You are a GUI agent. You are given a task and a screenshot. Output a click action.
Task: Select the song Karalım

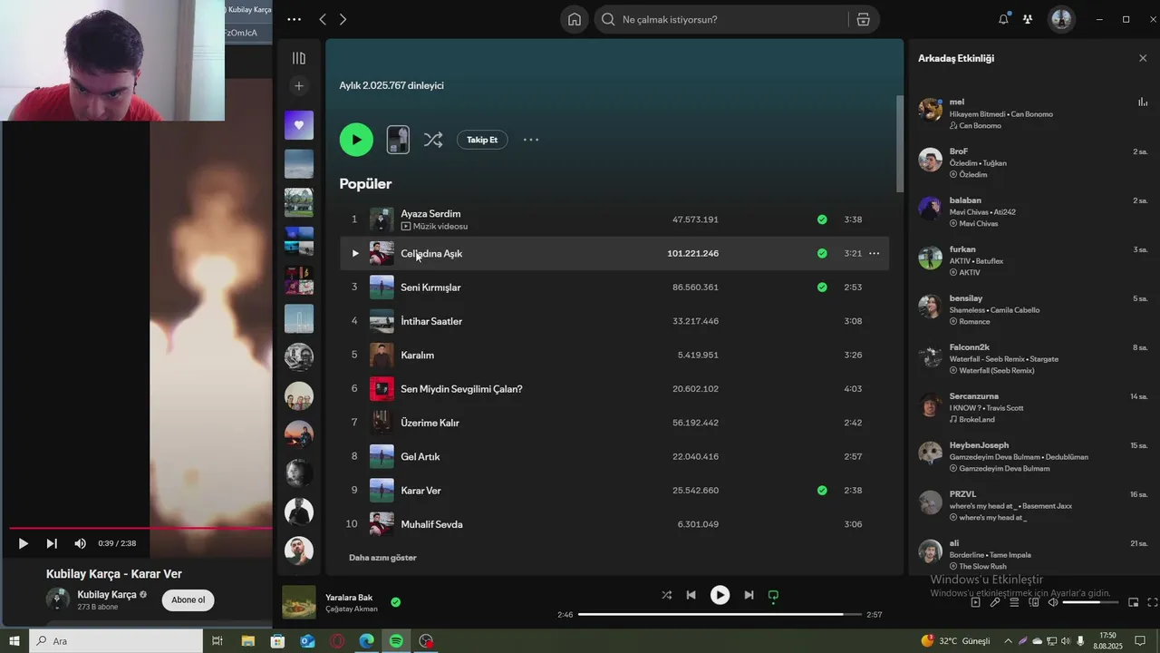click(418, 355)
